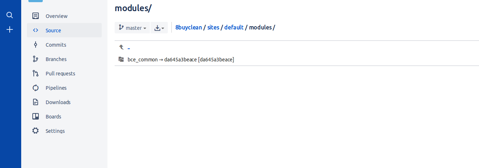479x168 pixels.
Task: Open the master branch dropdown
Action: pos(132,28)
